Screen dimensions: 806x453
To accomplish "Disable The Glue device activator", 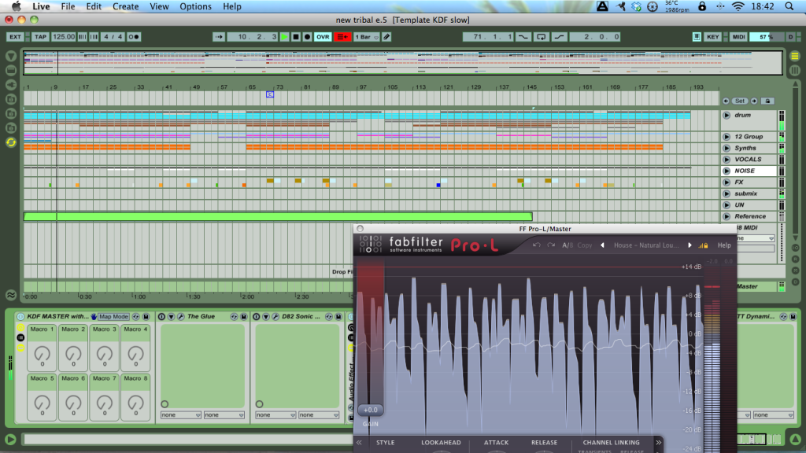I will point(162,316).
